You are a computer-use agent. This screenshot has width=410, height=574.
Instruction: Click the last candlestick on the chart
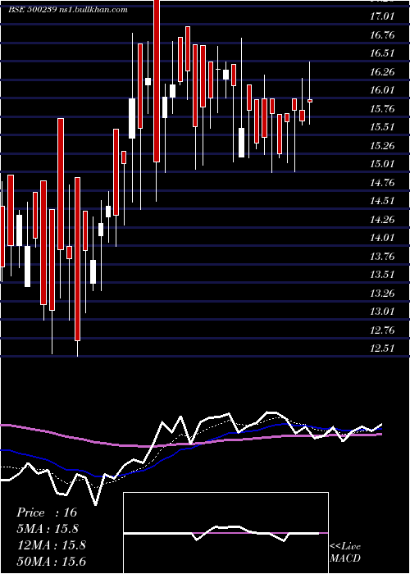[310, 100]
